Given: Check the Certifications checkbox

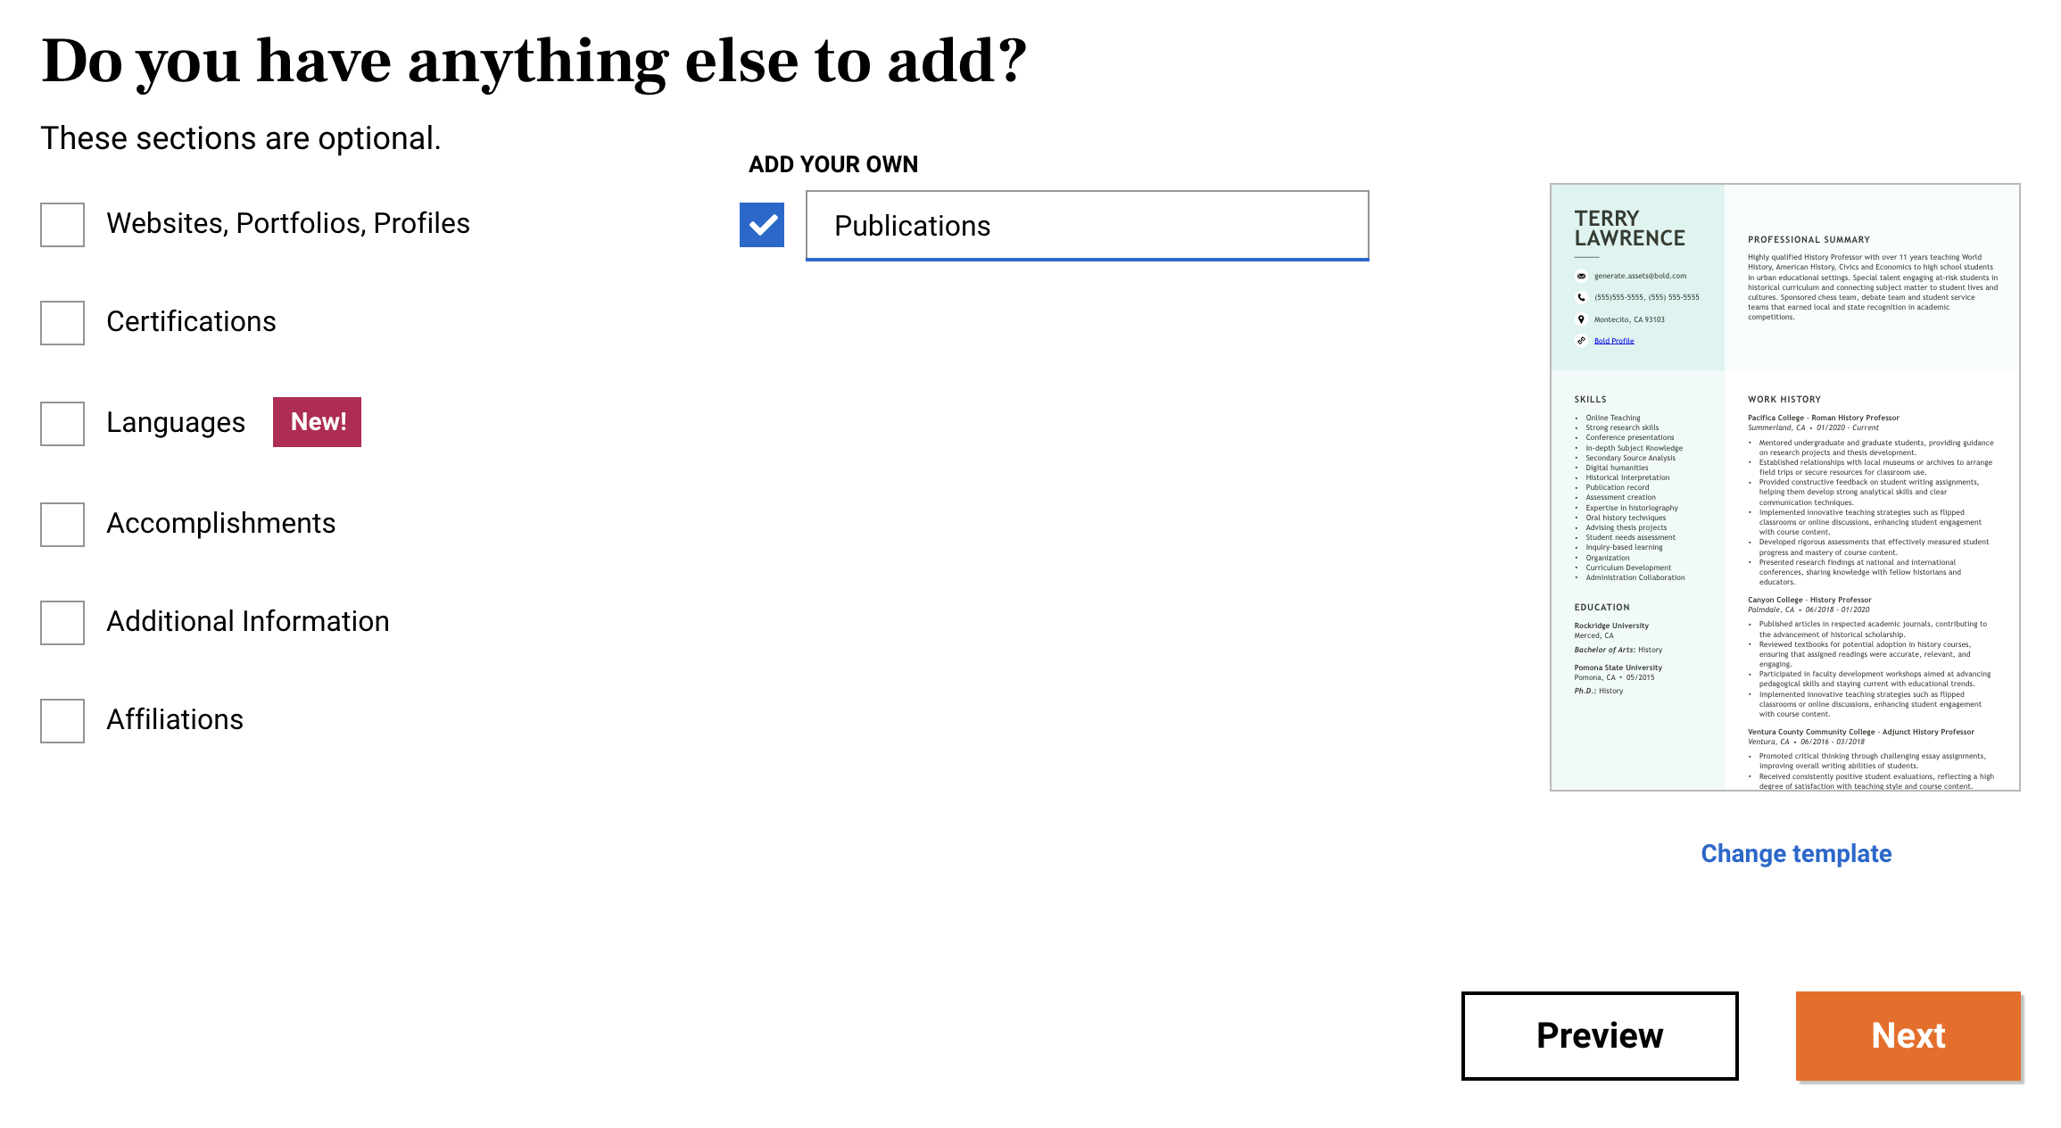Looking at the screenshot, I should [x=61, y=323].
